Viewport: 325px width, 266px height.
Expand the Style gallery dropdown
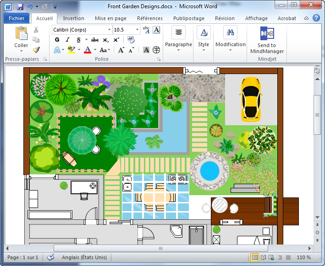pyautogui.click(x=204, y=50)
